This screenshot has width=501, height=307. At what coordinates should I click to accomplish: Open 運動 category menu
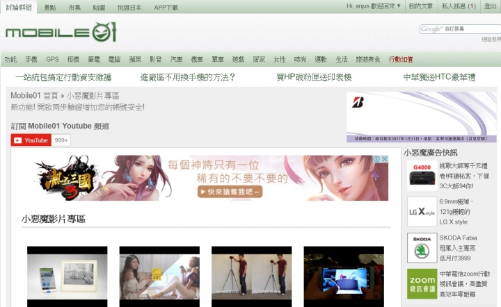tap(321, 59)
